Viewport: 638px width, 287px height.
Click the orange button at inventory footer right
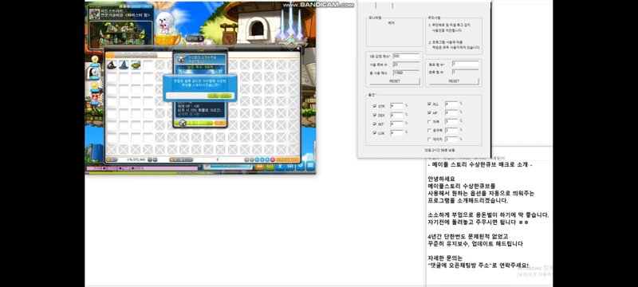click(x=287, y=159)
